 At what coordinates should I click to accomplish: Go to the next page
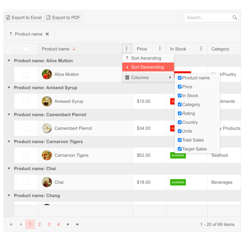68,224
